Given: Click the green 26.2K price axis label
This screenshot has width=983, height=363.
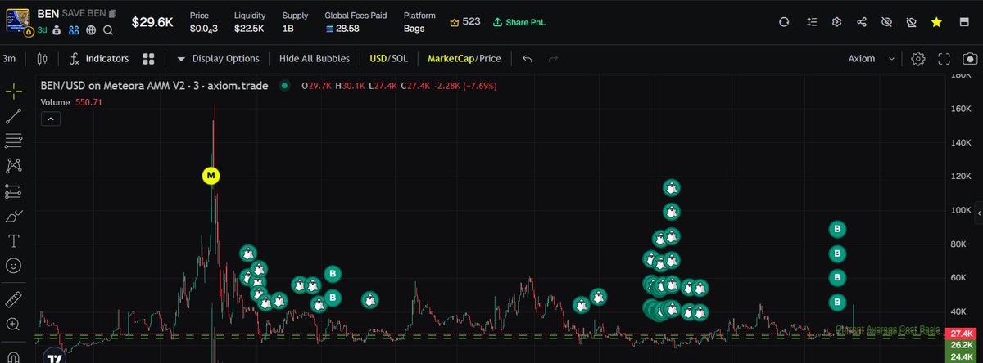Looking at the screenshot, I should coord(960,346).
